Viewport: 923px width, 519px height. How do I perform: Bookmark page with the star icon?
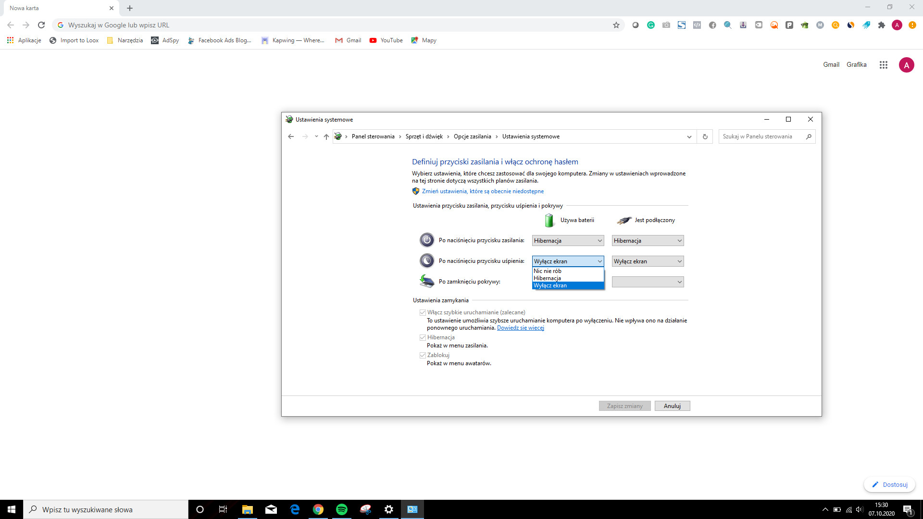point(616,25)
